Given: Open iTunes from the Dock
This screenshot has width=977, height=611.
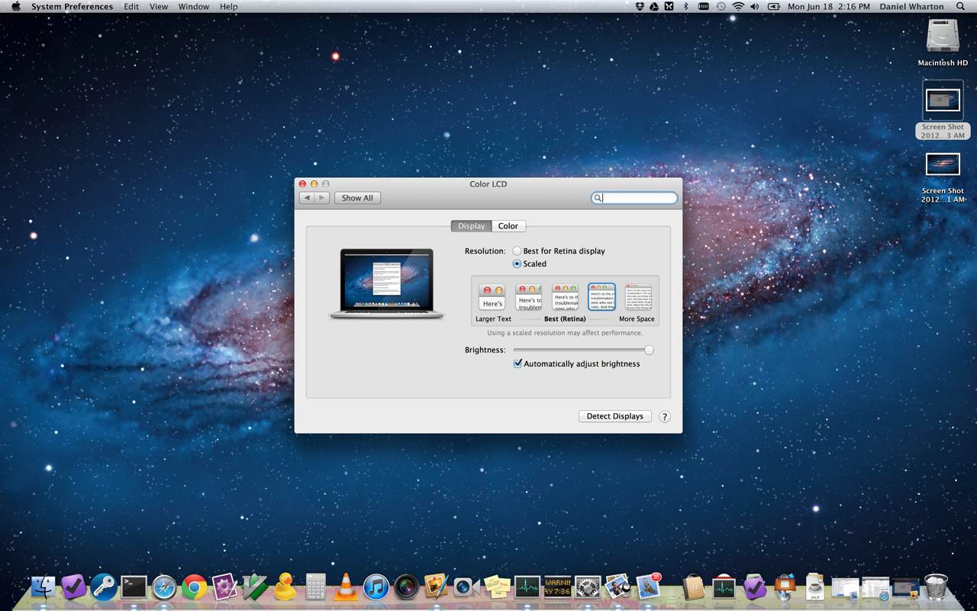Looking at the screenshot, I should pos(376,587).
